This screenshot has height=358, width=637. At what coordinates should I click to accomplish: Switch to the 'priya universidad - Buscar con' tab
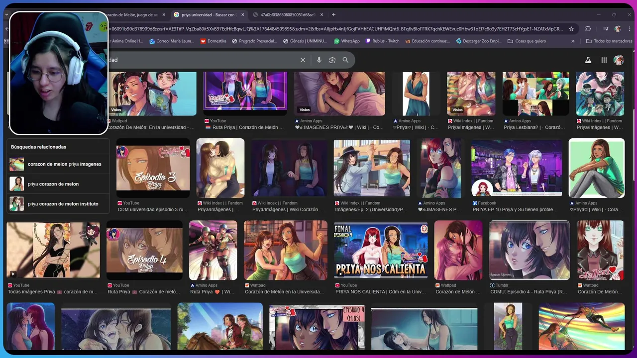209,15
